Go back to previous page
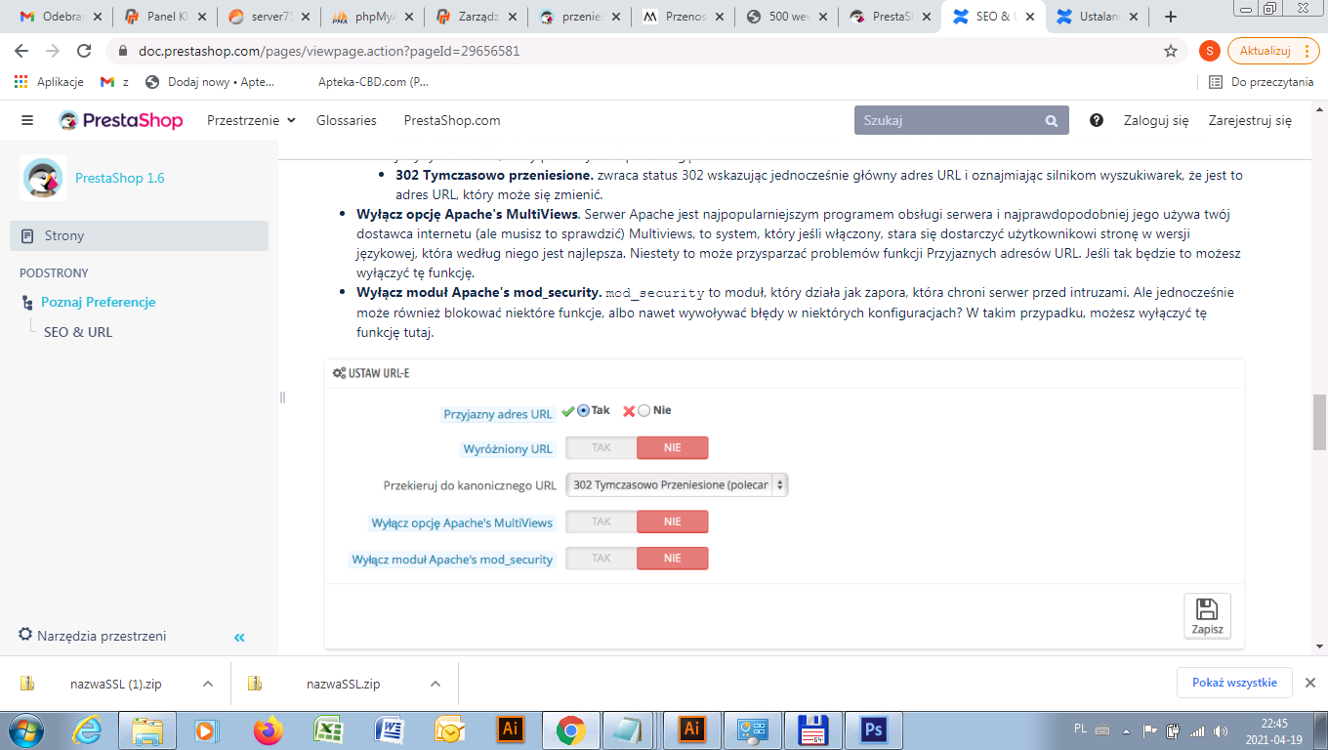This screenshot has height=750, width=1328. tap(21, 51)
